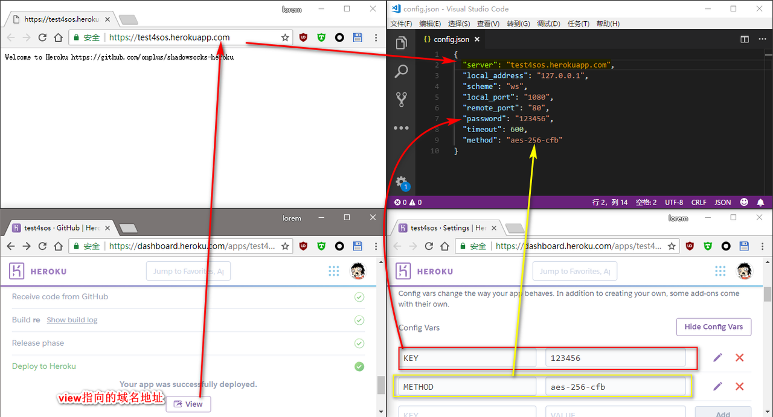
Task: Change CRLF line ending in status bar
Action: [x=699, y=202]
